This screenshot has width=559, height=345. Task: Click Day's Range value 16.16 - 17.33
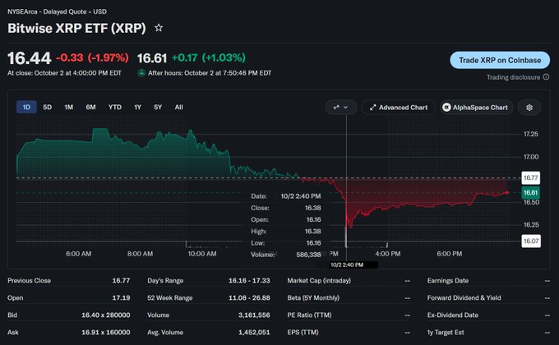pyautogui.click(x=249, y=280)
